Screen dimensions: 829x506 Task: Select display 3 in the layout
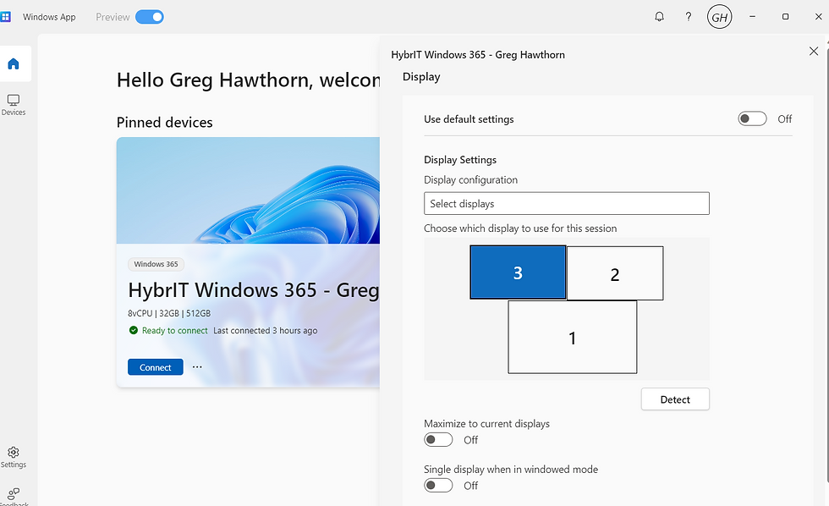pyautogui.click(x=518, y=272)
